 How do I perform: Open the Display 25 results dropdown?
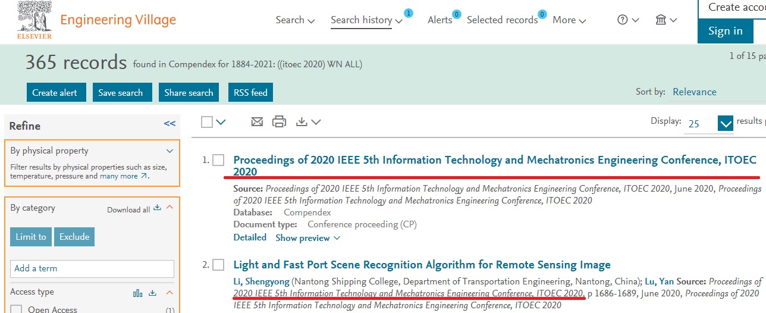coord(709,123)
